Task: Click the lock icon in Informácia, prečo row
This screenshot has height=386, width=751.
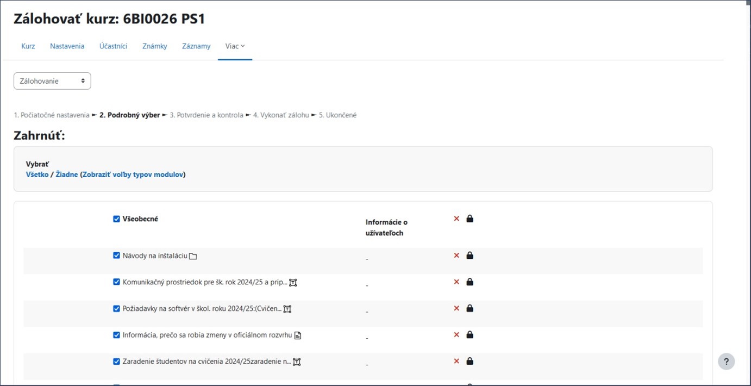Action: click(470, 335)
